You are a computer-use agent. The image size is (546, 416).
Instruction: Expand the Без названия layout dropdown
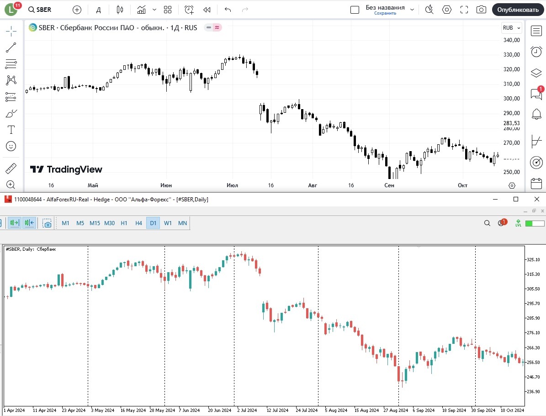click(x=412, y=10)
